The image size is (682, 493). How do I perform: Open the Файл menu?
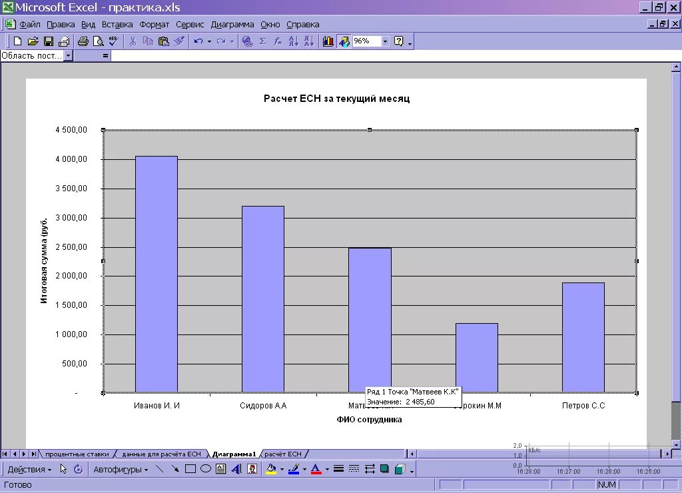29,25
